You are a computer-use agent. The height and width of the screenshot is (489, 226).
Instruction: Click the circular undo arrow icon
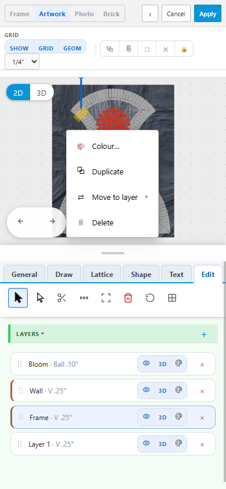click(150, 298)
